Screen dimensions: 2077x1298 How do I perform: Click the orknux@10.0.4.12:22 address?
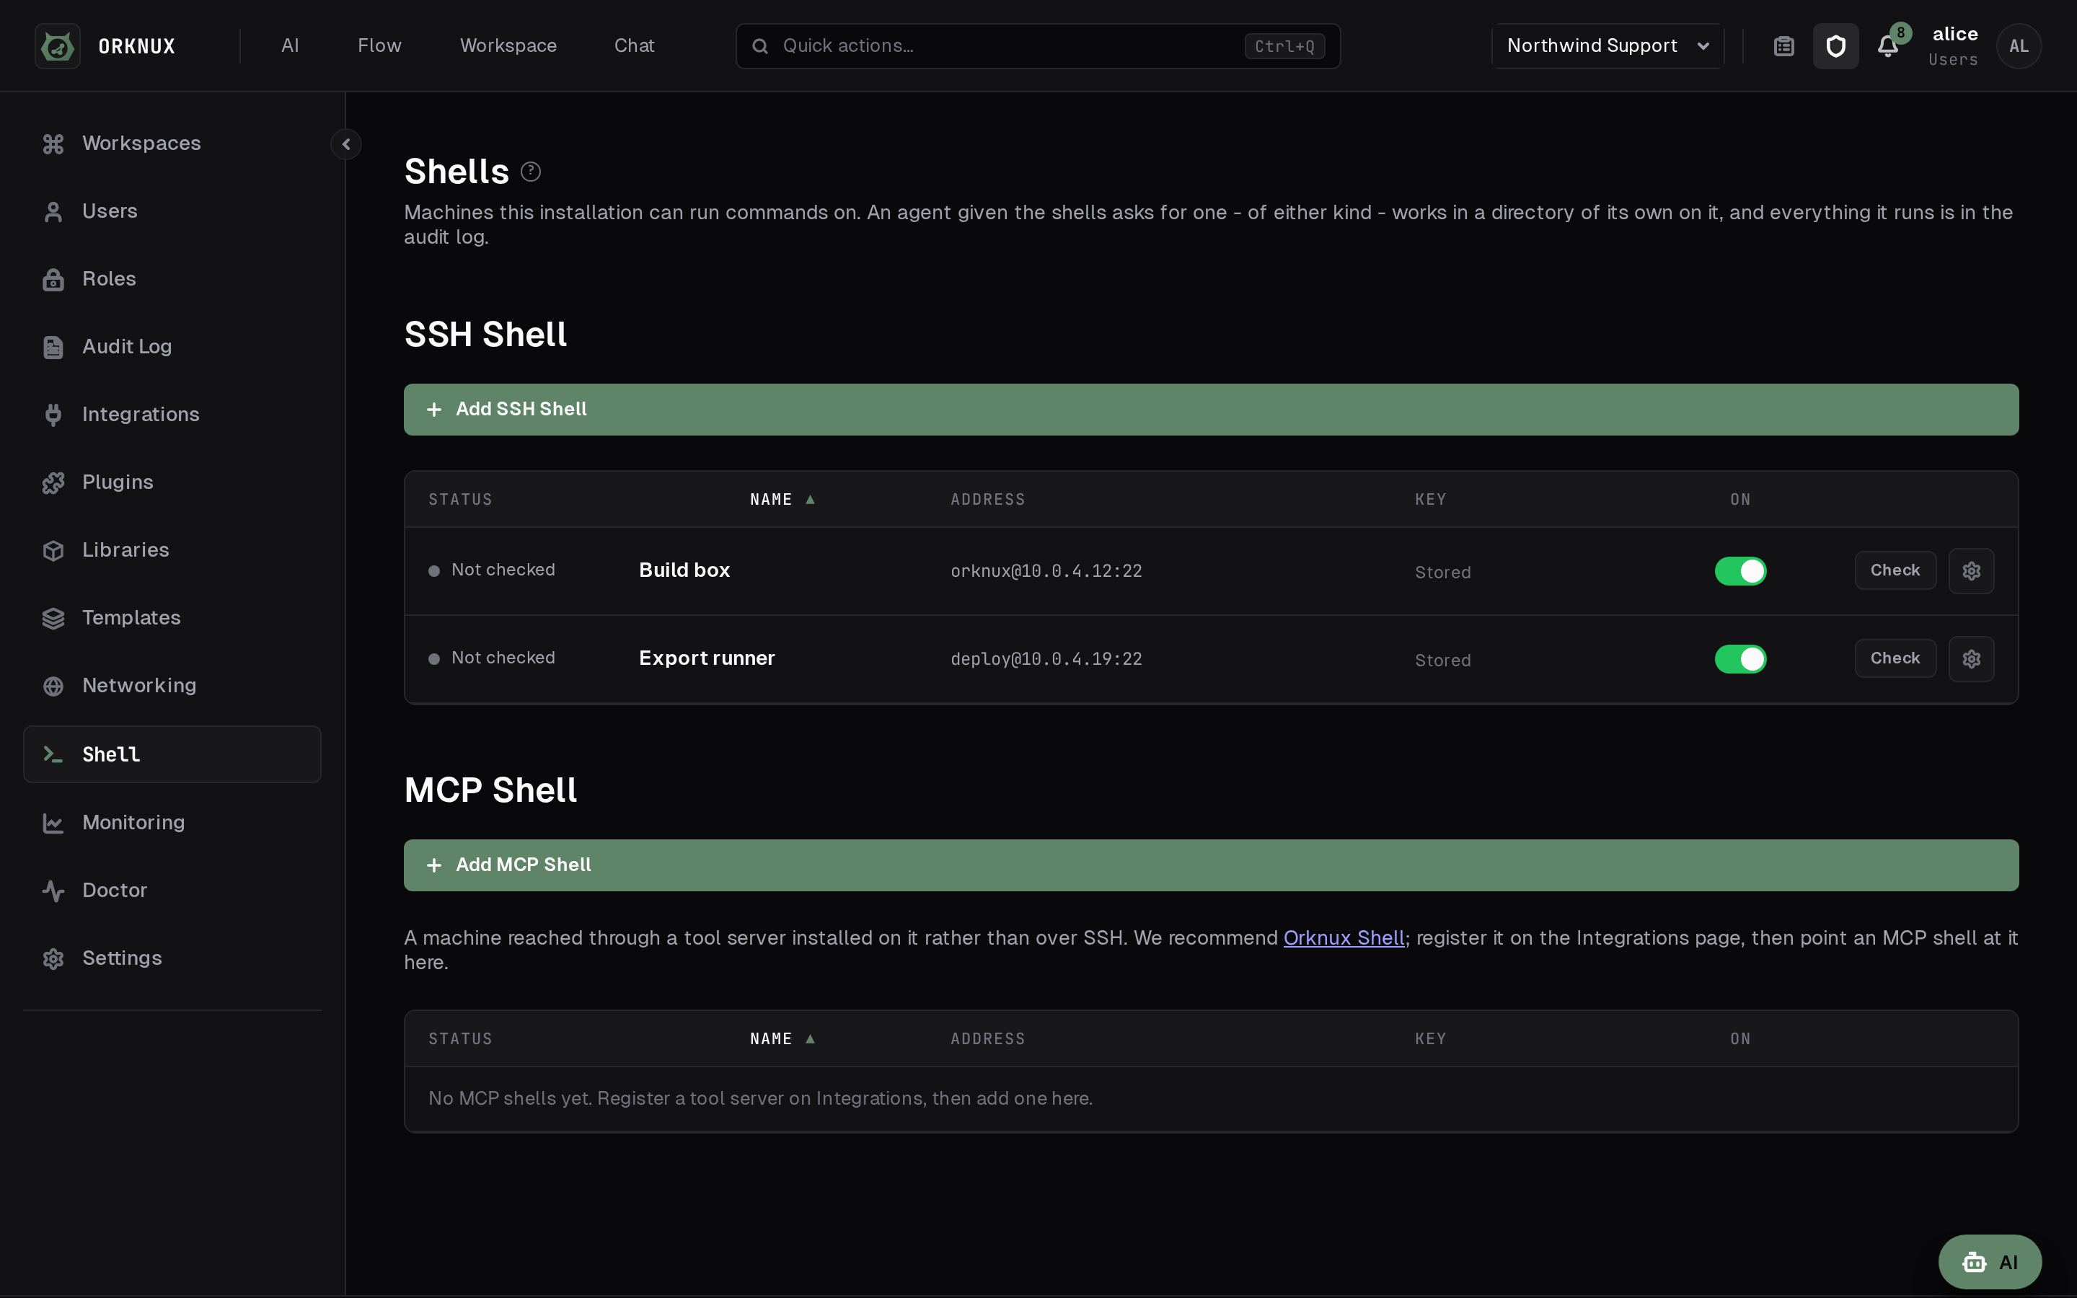[1046, 572]
